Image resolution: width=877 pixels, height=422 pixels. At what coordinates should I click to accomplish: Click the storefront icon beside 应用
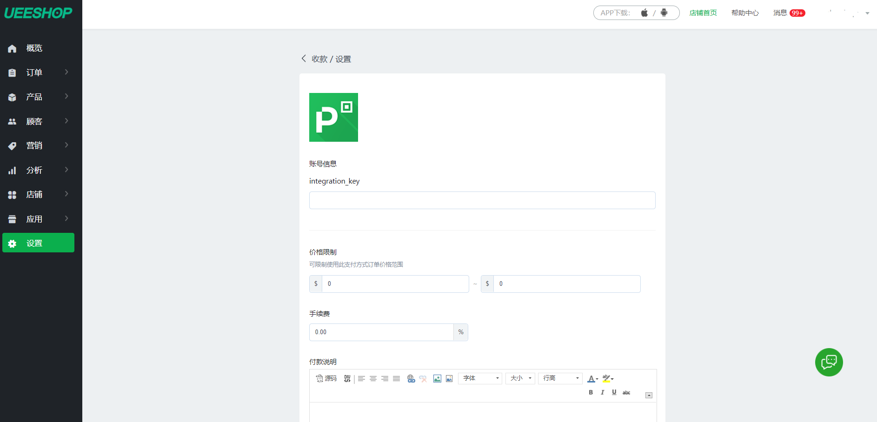12,219
